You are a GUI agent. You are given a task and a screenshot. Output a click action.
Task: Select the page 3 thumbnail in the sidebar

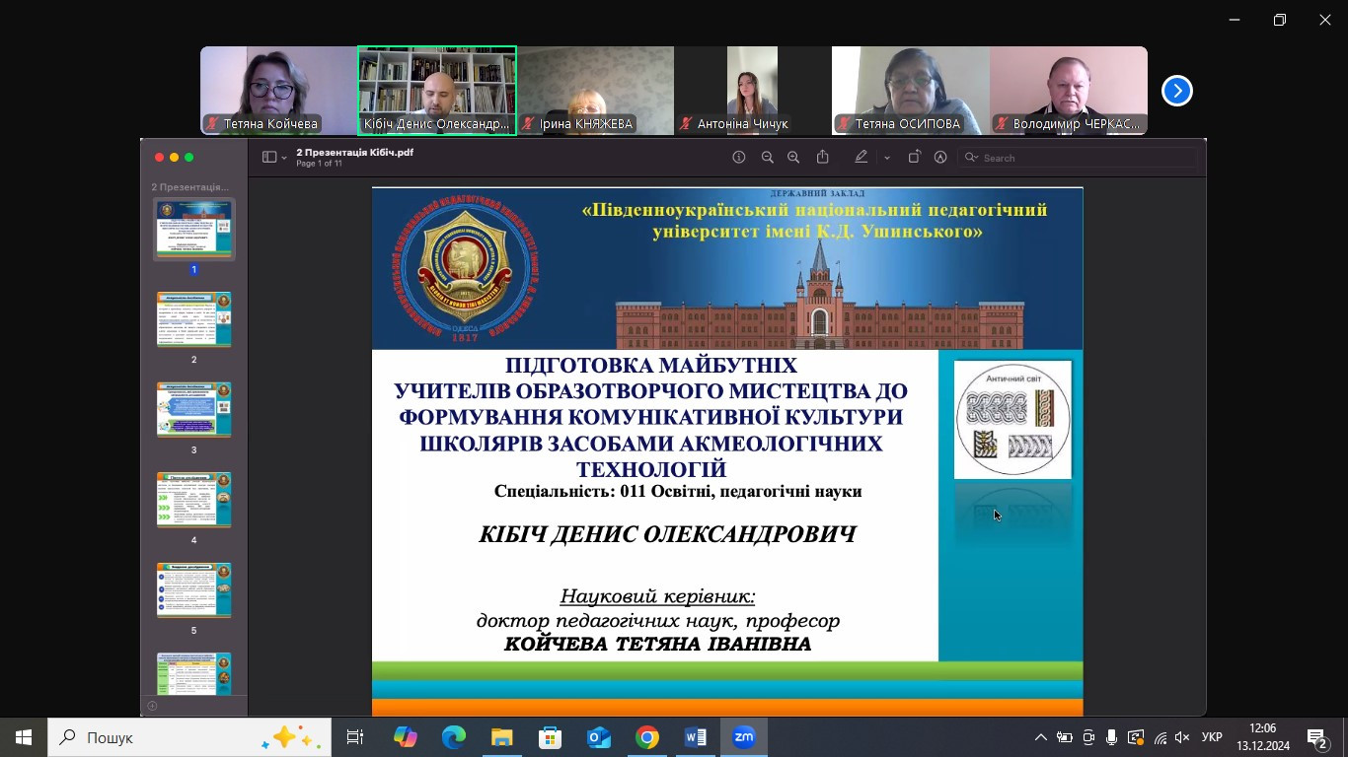tap(194, 410)
